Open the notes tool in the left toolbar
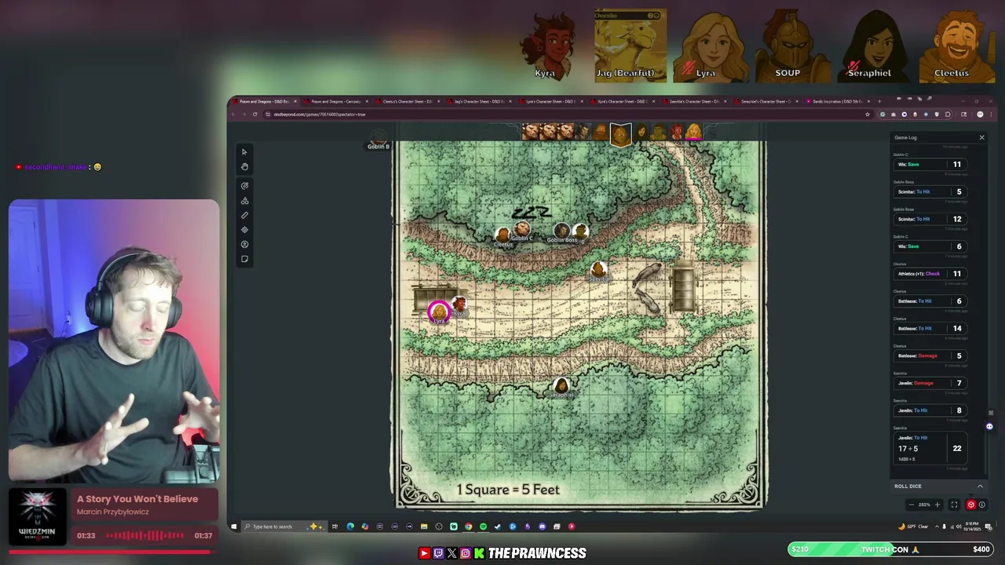 click(244, 259)
